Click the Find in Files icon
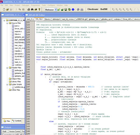 [x=36, y=9]
